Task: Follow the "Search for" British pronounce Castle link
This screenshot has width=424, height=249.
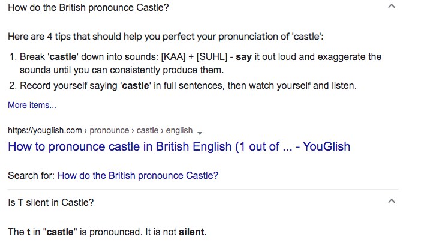Action: (138, 176)
